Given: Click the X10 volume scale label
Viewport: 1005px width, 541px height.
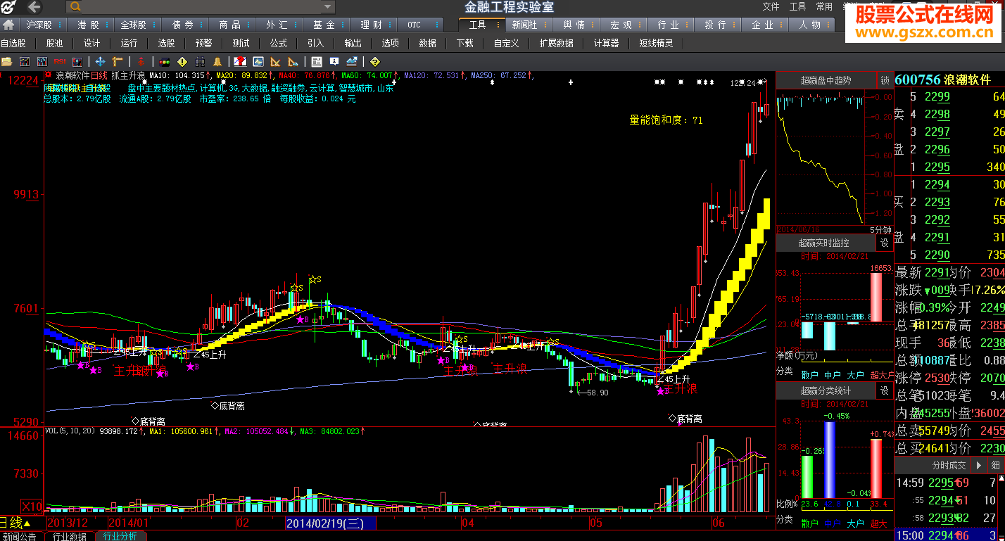Looking at the screenshot, I should point(31,507).
